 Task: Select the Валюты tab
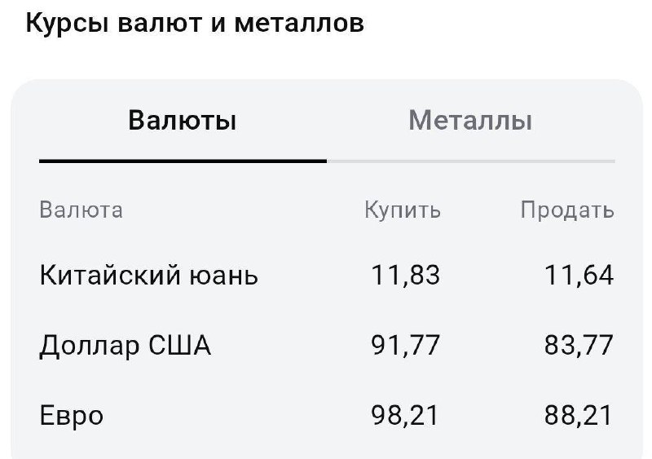183,121
